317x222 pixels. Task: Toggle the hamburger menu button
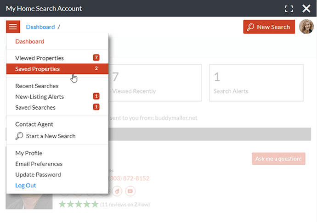[x=13, y=27]
